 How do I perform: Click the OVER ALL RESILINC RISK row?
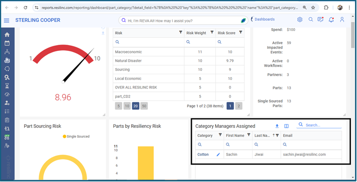(x=178, y=87)
